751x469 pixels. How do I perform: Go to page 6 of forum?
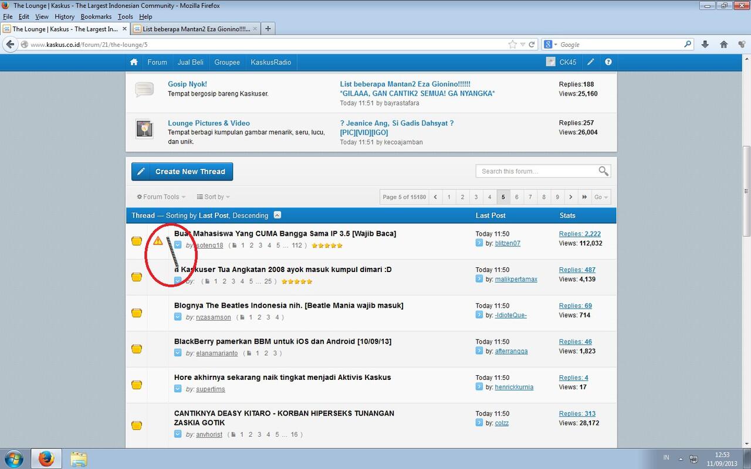[x=516, y=197]
